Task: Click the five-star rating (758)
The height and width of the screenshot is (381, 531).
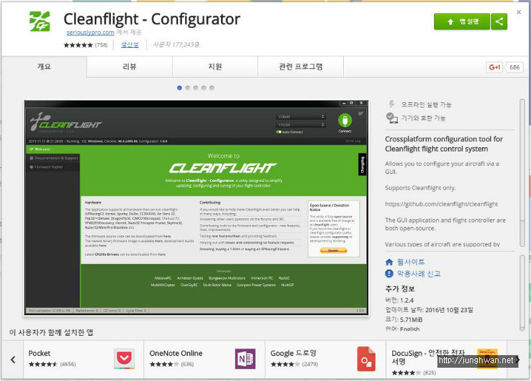Action: (x=86, y=45)
